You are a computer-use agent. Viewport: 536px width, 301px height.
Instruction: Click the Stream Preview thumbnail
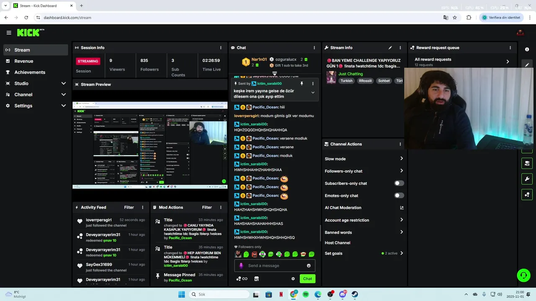(150, 145)
